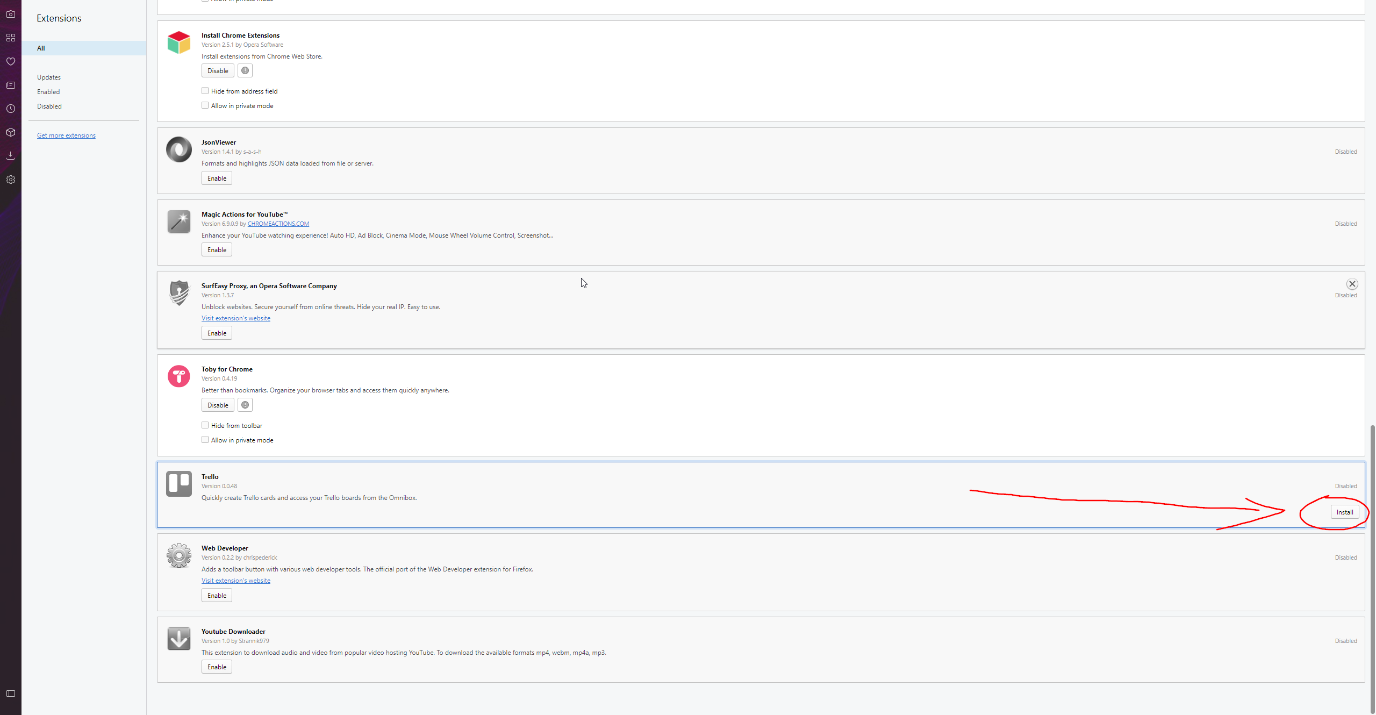Remove SurfEasy Proxy with X button
Screen dimensions: 1376x715
(1352, 284)
